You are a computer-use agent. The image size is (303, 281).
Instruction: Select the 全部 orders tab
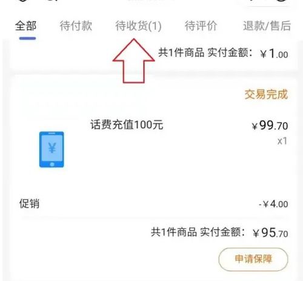26,26
